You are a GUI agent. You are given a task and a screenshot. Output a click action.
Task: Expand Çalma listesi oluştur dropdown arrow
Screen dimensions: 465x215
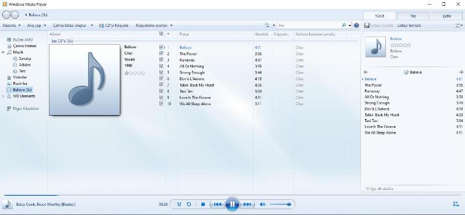(92, 26)
